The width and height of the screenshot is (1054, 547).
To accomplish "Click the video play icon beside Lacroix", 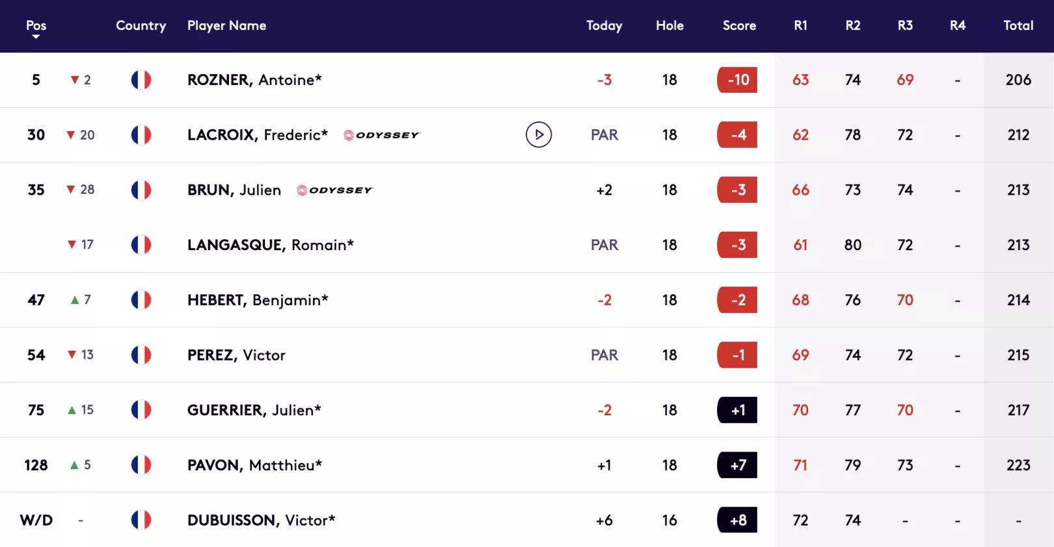I will tap(539, 134).
